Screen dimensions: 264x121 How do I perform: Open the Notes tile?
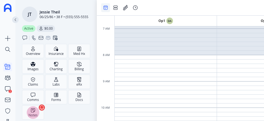coord(33,112)
